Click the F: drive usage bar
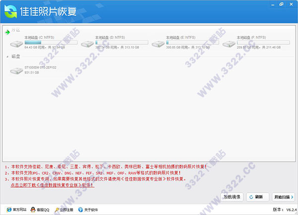 [263, 42]
